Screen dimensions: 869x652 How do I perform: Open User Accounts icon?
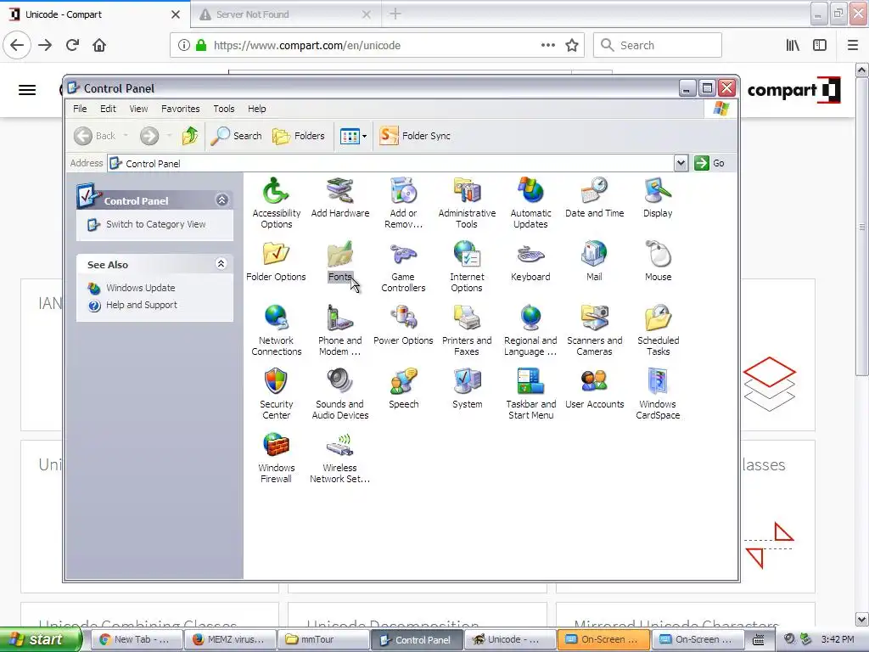(x=594, y=389)
